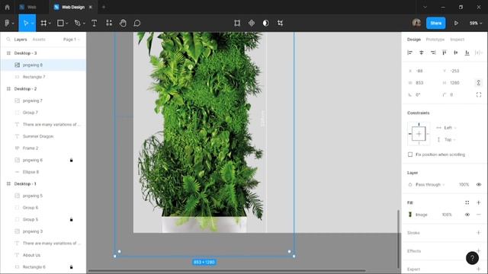Screen dimensions: 488x274
Task: Switch to the Web Design file tab
Action: pos(73,7)
